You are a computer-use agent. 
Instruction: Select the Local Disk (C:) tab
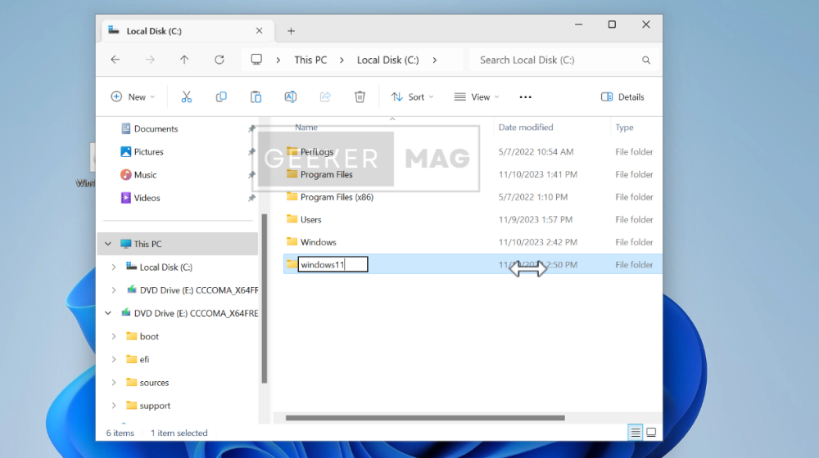(x=188, y=31)
